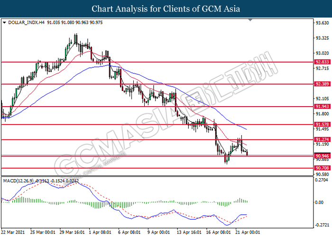
Task: Click the chart shift marker triangle at top
Action: click(x=250, y=20)
